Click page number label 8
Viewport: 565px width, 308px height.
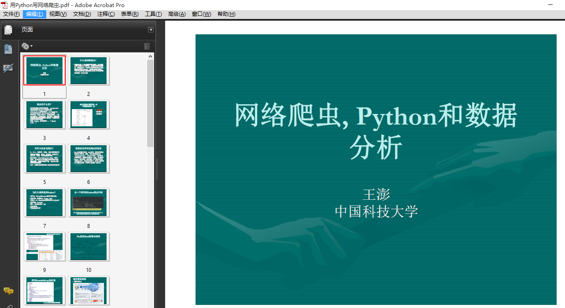tap(89, 226)
